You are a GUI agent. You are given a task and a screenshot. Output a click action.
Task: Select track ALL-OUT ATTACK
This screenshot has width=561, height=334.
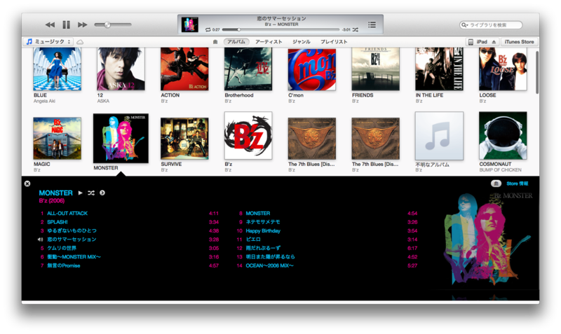67,214
